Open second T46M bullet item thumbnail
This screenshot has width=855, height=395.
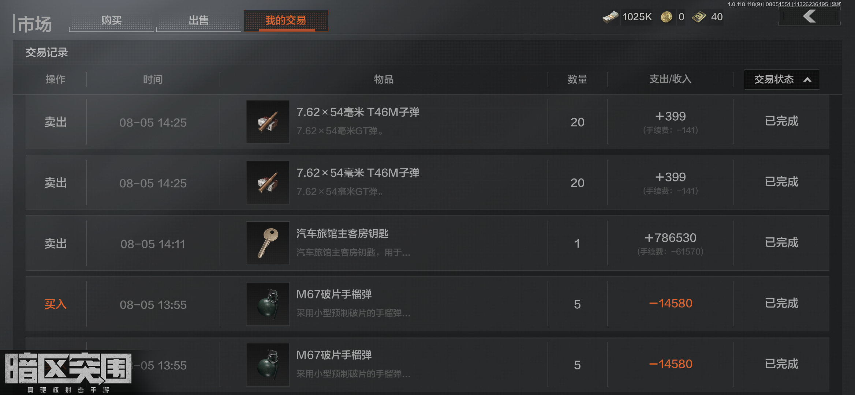(268, 183)
